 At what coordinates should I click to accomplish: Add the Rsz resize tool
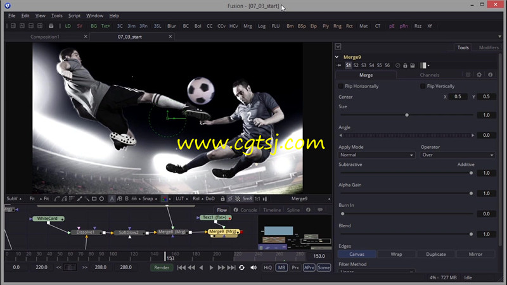pyautogui.click(x=418, y=26)
